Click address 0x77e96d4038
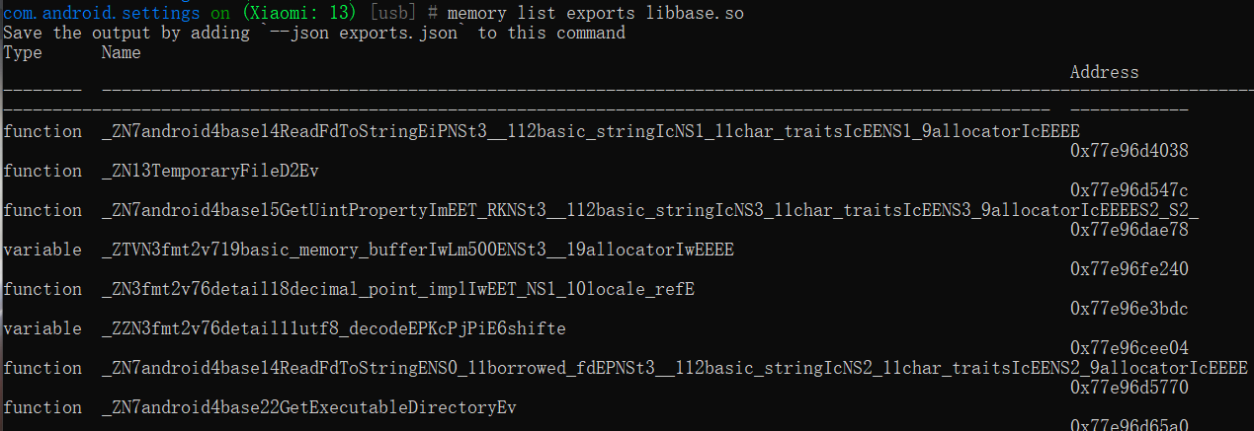Screen dimensions: 1254x431 [1129, 151]
